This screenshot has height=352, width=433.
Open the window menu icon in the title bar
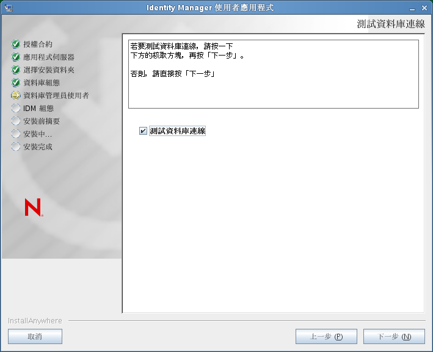pyautogui.click(x=9, y=8)
